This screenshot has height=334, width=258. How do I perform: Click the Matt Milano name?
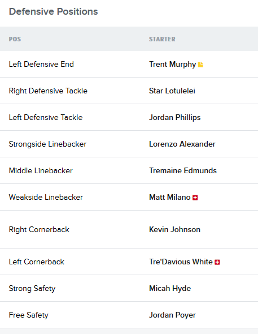point(170,197)
